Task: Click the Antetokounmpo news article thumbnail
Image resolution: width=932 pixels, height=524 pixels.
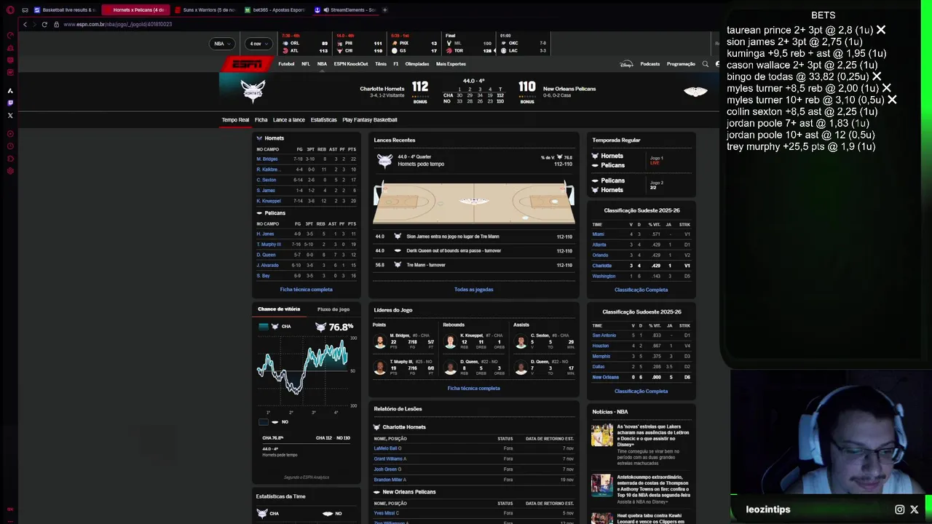Action: (x=602, y=485)
